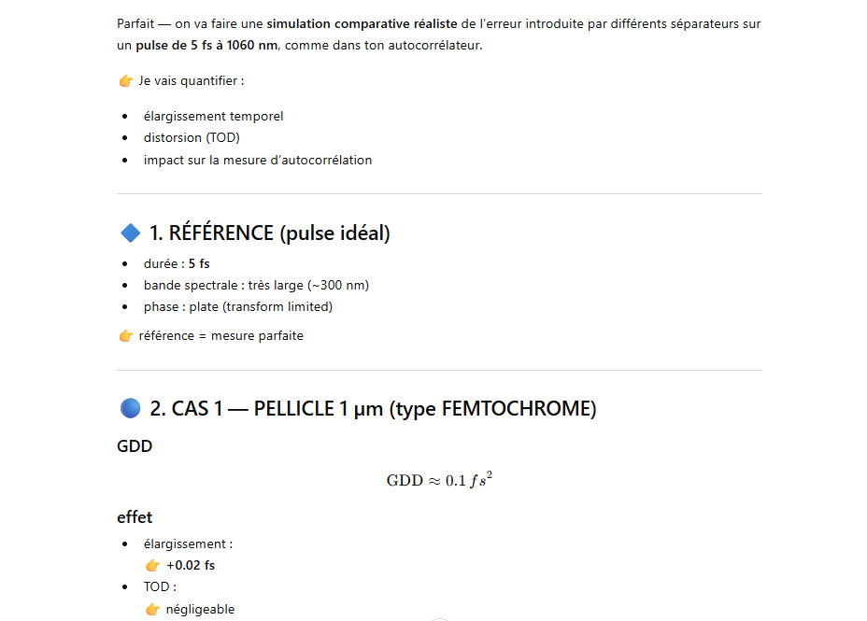
Task: Click the 'GDD' subheading
Action: click(135, 445)
